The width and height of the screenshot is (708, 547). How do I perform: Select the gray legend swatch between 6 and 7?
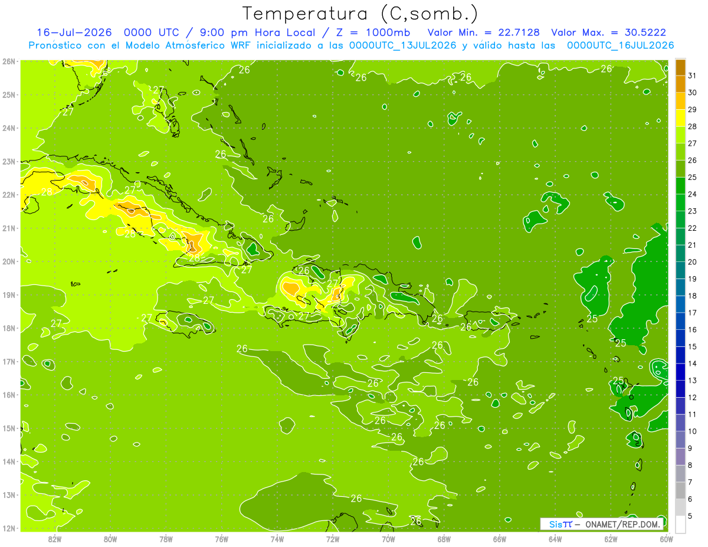pyautogui.click(x=680, y=490)
